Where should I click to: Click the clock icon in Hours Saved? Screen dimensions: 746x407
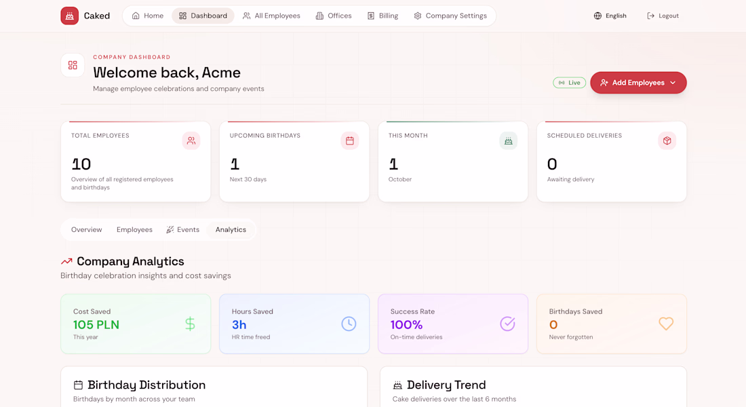(349, 324)
